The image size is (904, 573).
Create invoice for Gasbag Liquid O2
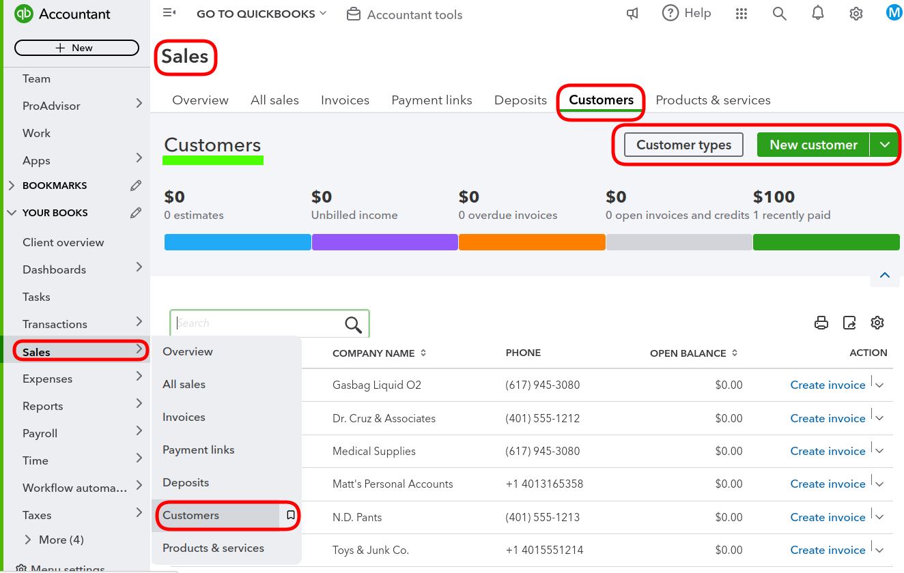(x=828, y=385)
